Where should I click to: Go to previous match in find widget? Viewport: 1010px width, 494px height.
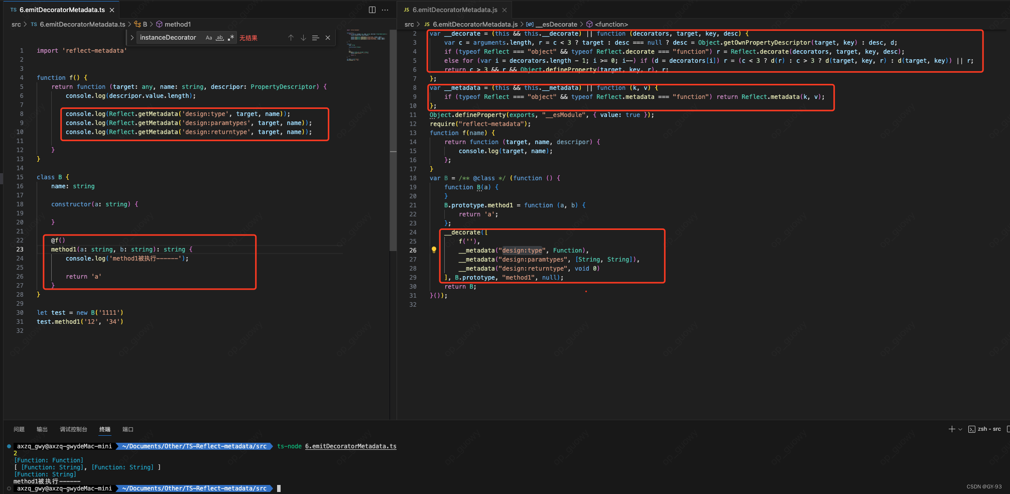(x=291, y=38)
